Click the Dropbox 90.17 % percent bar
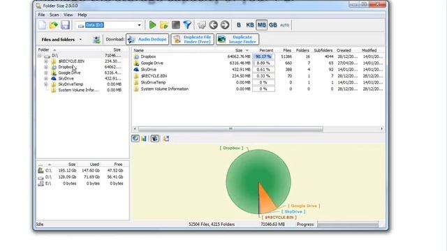 pyautogui.click(x=263, y=56)
